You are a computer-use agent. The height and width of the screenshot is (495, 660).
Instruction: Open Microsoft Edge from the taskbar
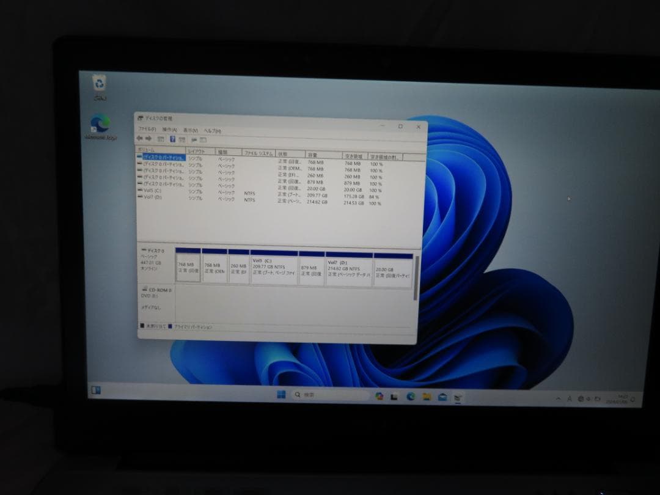(410, 396)
